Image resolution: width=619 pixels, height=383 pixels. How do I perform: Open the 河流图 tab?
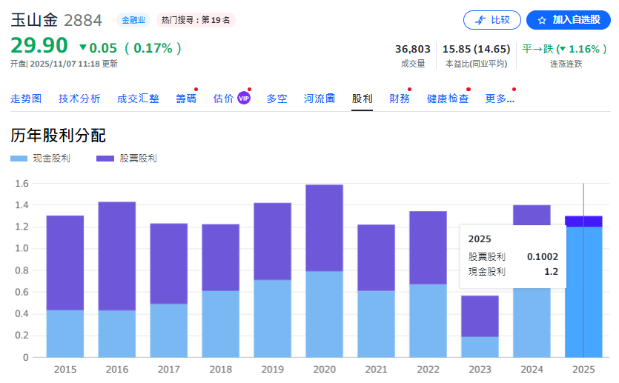(320, 99)
